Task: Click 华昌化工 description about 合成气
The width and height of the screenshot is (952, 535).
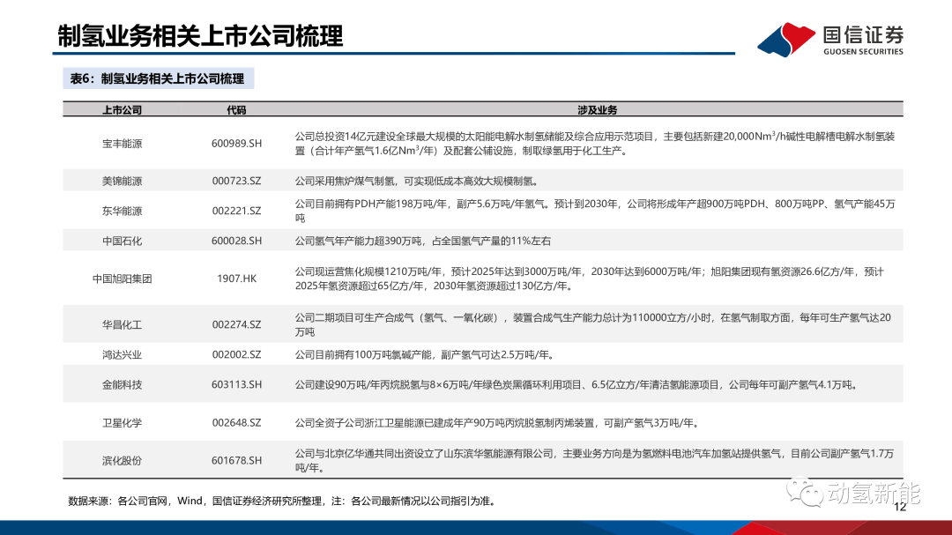Action: 593,325
